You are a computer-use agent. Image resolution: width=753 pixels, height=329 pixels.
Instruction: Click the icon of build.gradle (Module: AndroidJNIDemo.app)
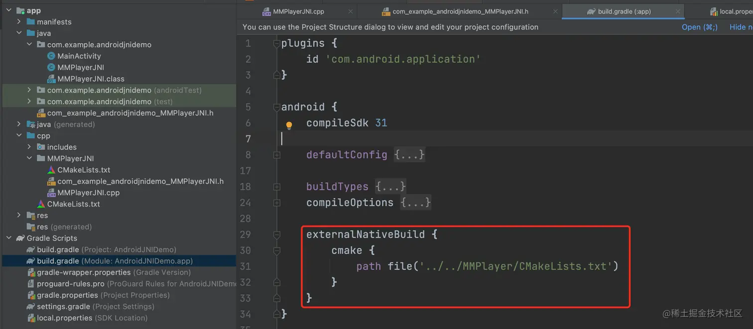[31, 261]
